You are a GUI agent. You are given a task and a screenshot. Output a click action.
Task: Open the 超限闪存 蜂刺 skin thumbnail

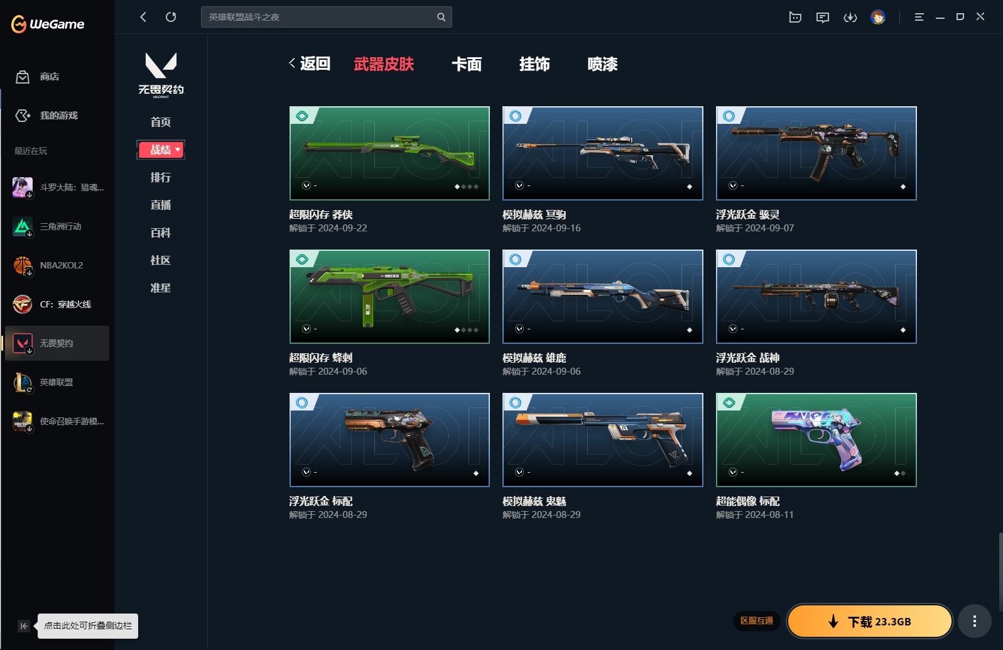[x=389, y=297]
